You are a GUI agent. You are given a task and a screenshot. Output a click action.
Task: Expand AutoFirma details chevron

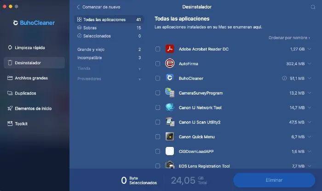point(310,63)
